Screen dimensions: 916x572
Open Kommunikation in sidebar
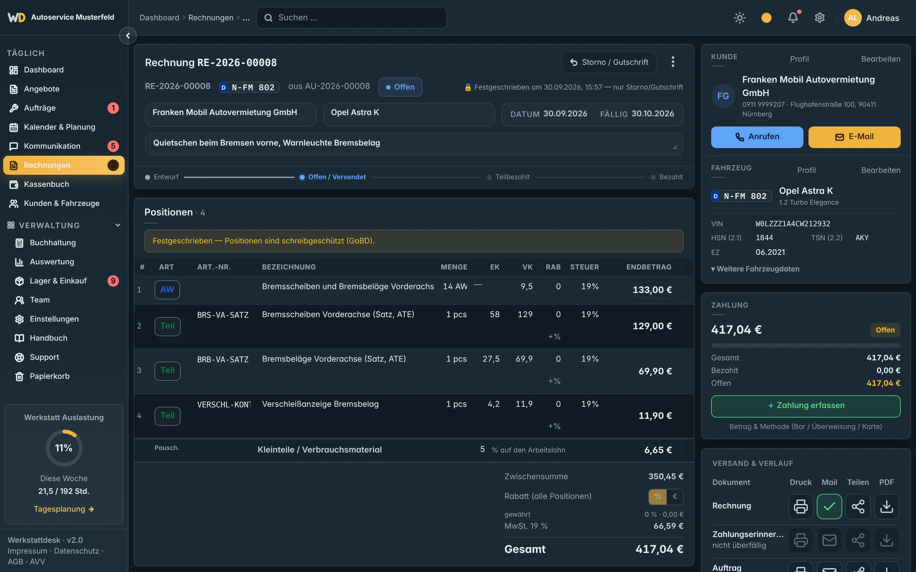(x=64, y=146)
